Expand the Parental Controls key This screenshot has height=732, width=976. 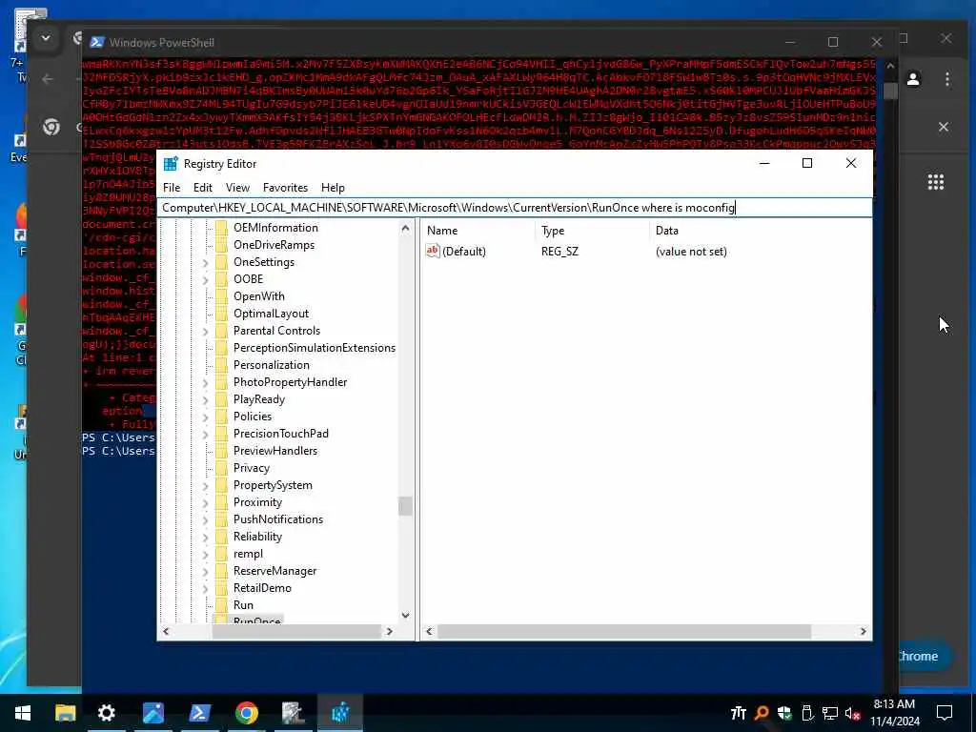pos(206,332)
